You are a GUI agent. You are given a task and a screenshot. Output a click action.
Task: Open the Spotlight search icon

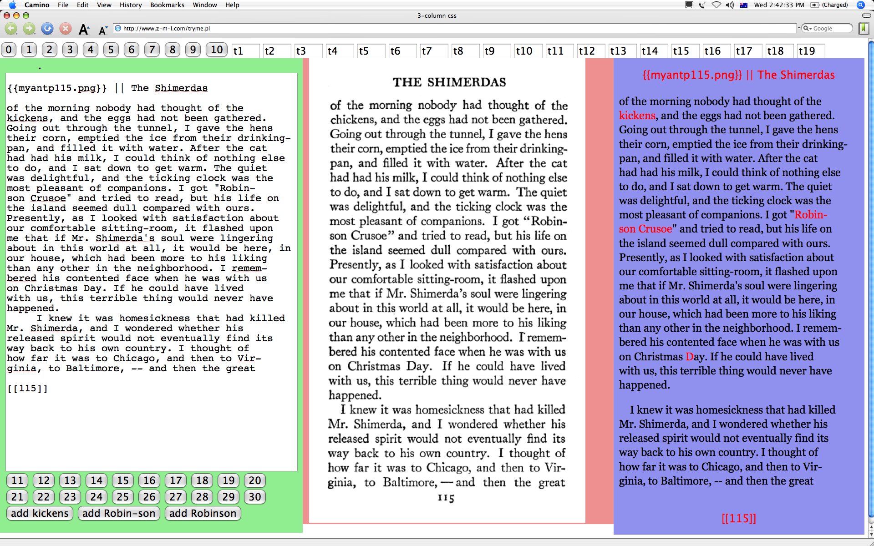pos(860,5)
